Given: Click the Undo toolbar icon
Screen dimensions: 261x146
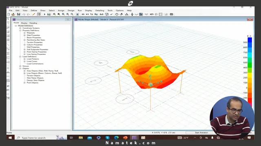Looking at the screenshot, I should pyautogui.click(x=24, y=15).
